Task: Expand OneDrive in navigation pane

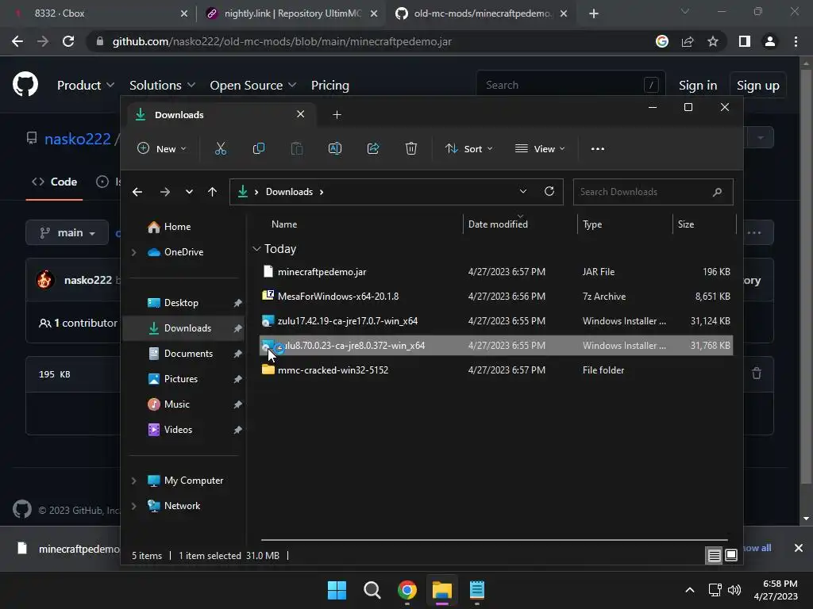Action: click(133, 252)
